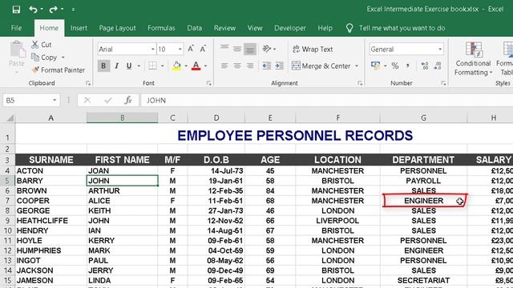Viewport: 513px width, 288px height.
Task: Open the Customize Quick Access Toolbar arrow
Action: point(73,10)
